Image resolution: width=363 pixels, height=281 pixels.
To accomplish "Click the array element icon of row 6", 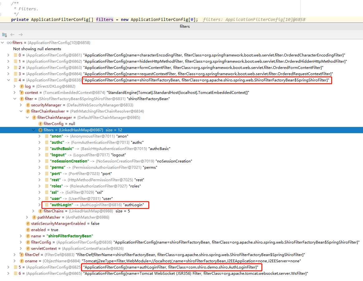I will 16,274.
